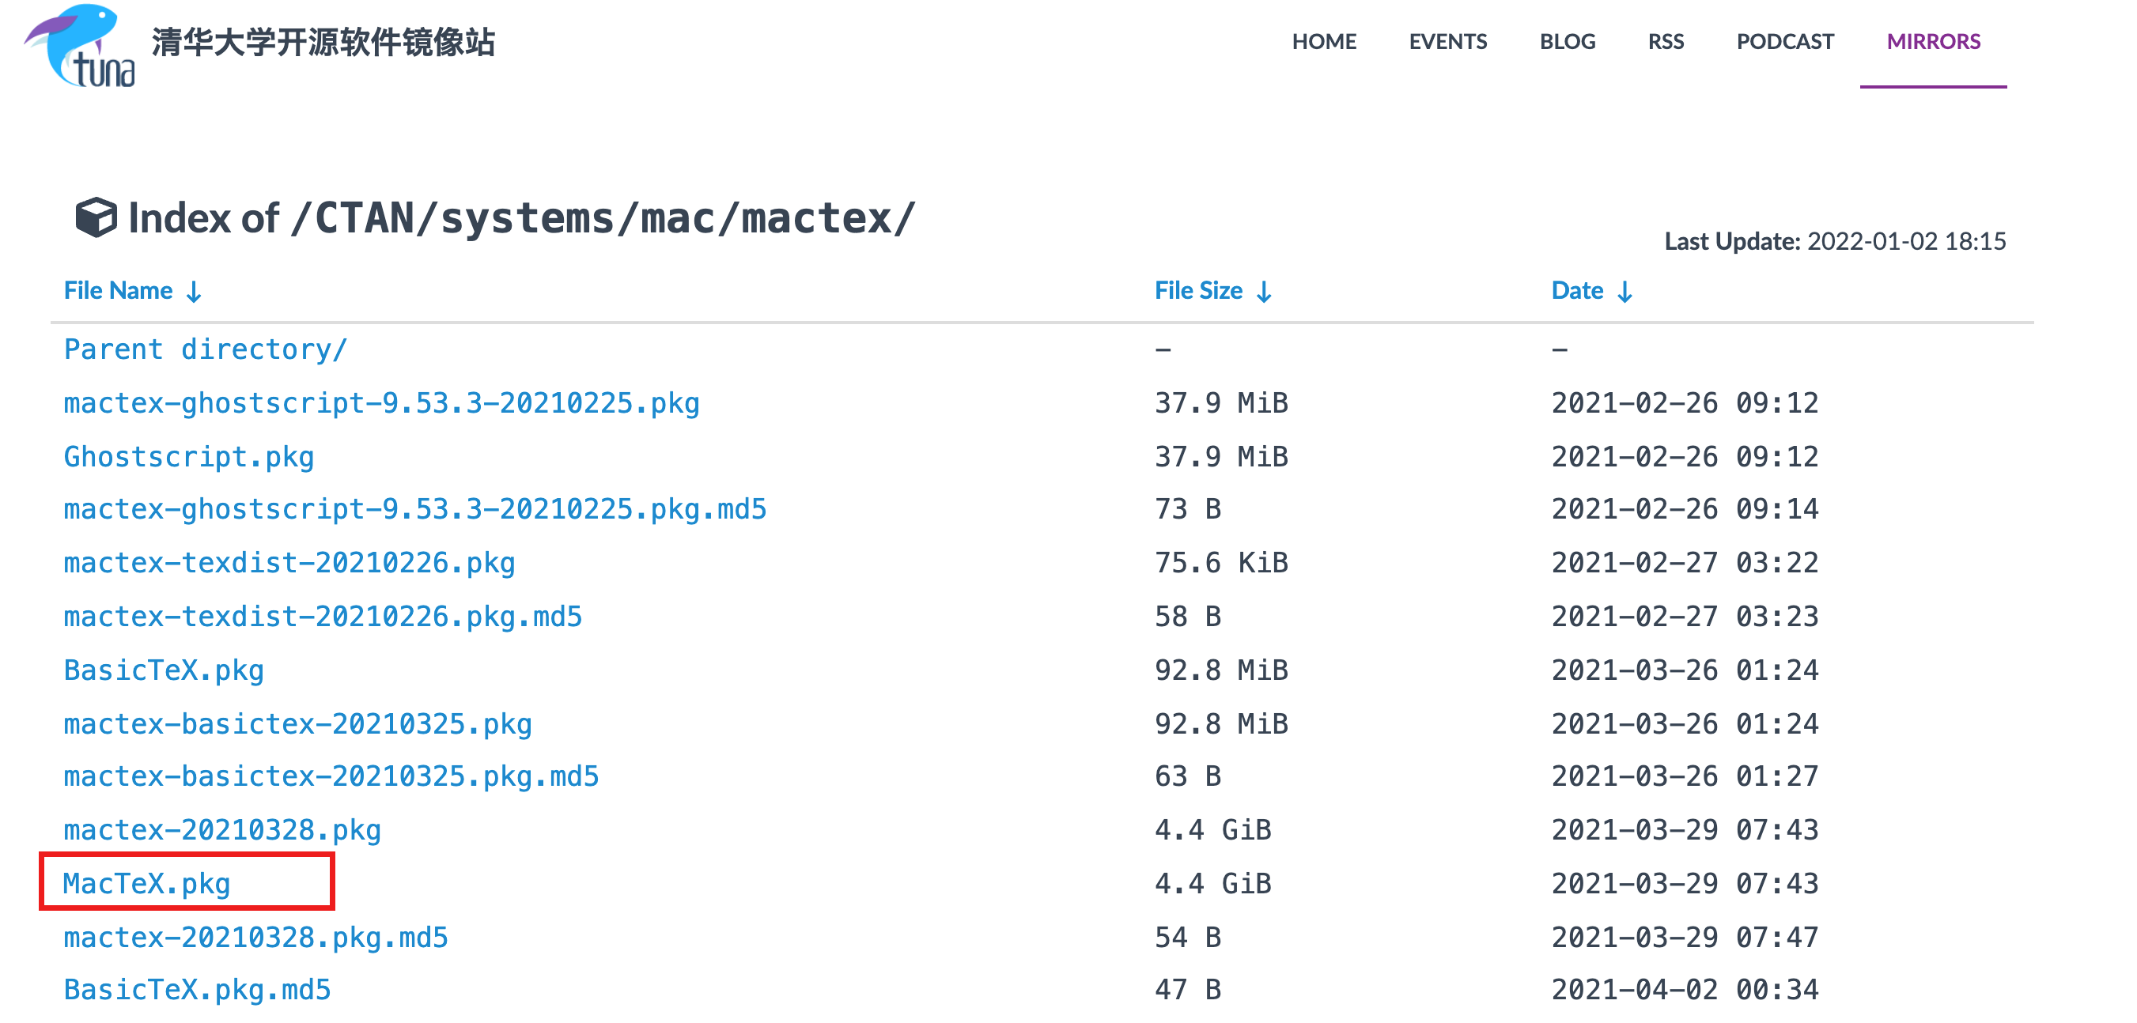This screenshot has height=1023, width=2137.
Task: Select the MIRRORS tab
Action: point(1932,41)
